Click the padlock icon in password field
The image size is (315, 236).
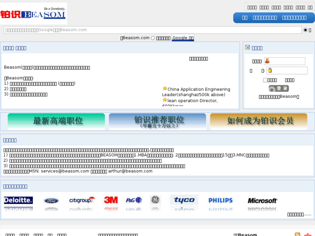pos(270,70)
